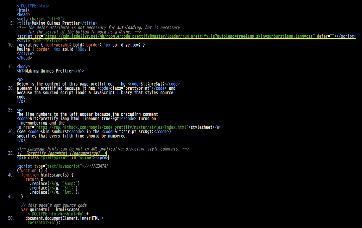Image resolution: width=362 pixels, height=228 pixels.
Task: Click the title line 'Making Quines Prettier'
Action: [57, 23]
